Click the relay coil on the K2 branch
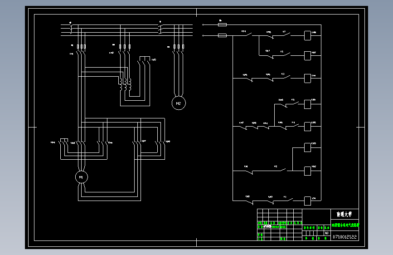Image resolution: width=393 pixels, height=255 pixels. pos(307,171)
